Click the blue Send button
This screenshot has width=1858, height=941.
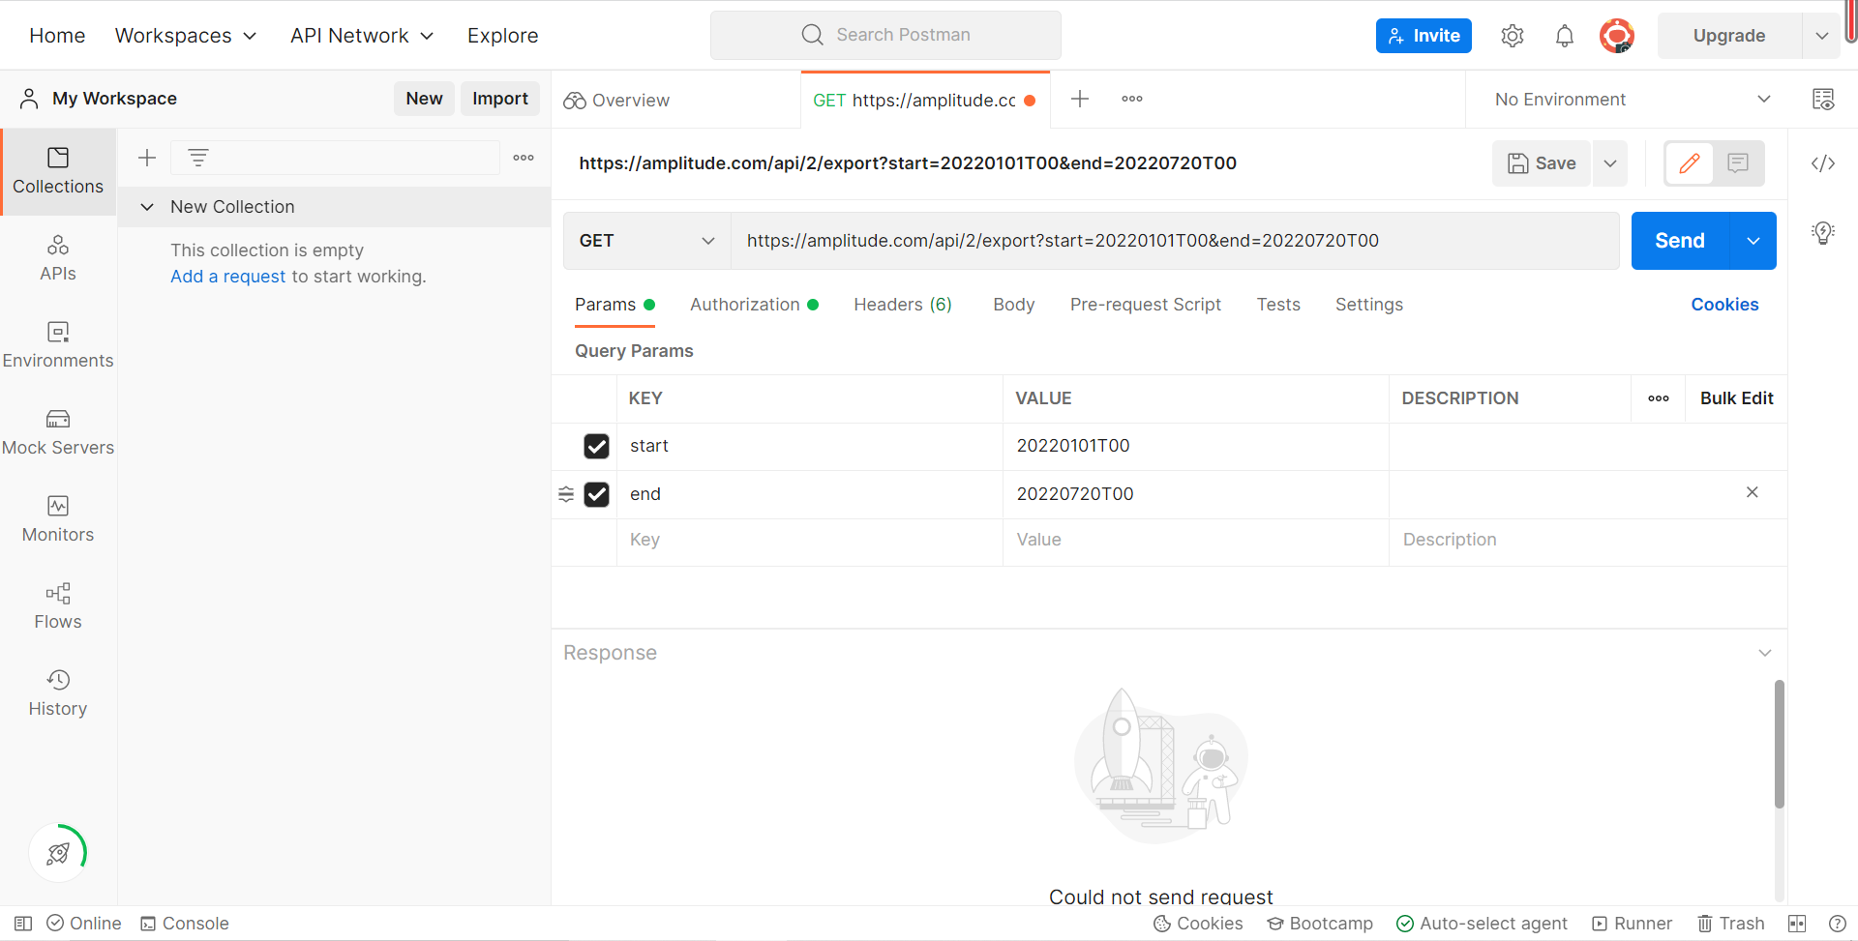point(1680,241)
